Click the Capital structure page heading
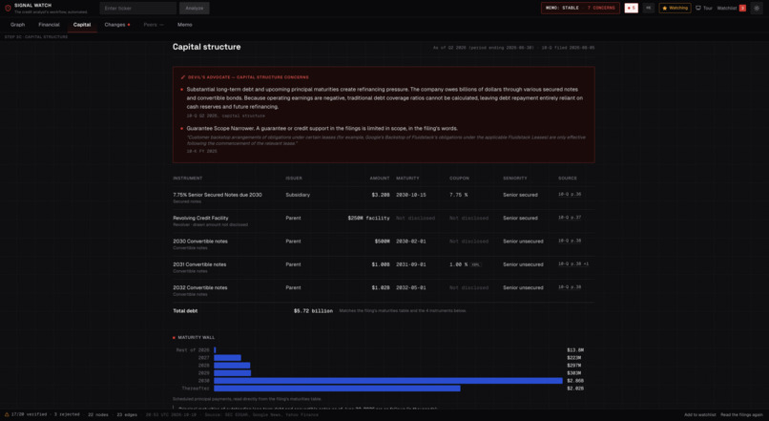Viewport: 769px width, 421px height. [x=206, y=47]
